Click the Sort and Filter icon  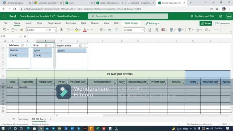[x=198, y=30]
